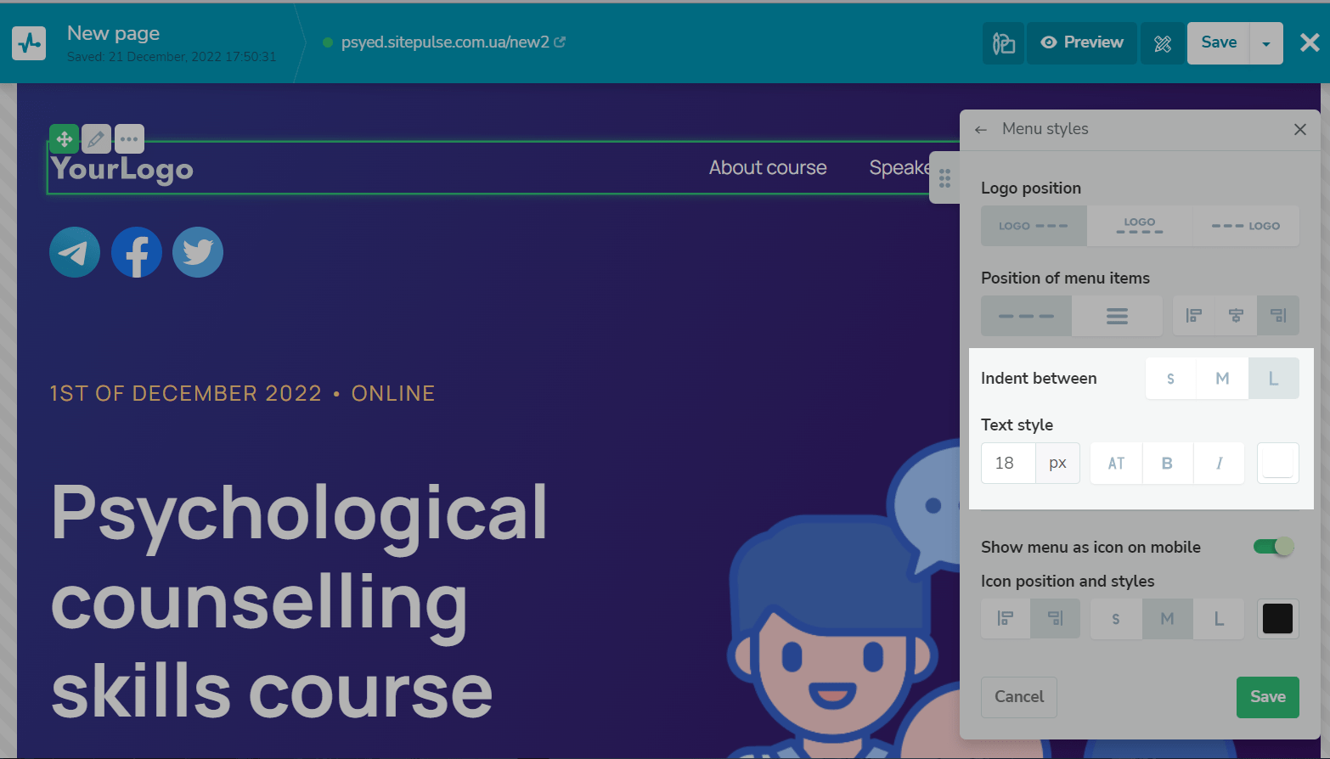This screenshot has width=1330, height=759.
Task: Click the green move handle icon
Action: coord(64,138)
